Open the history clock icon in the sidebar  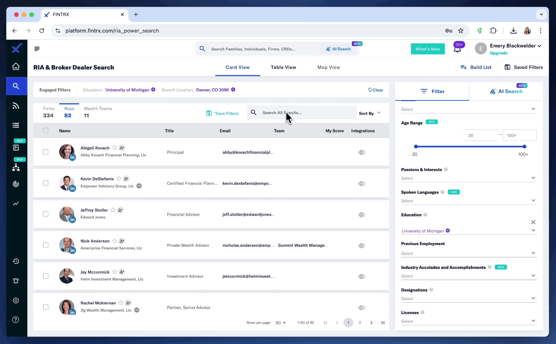pyautogui.click(x=16, y=261)
